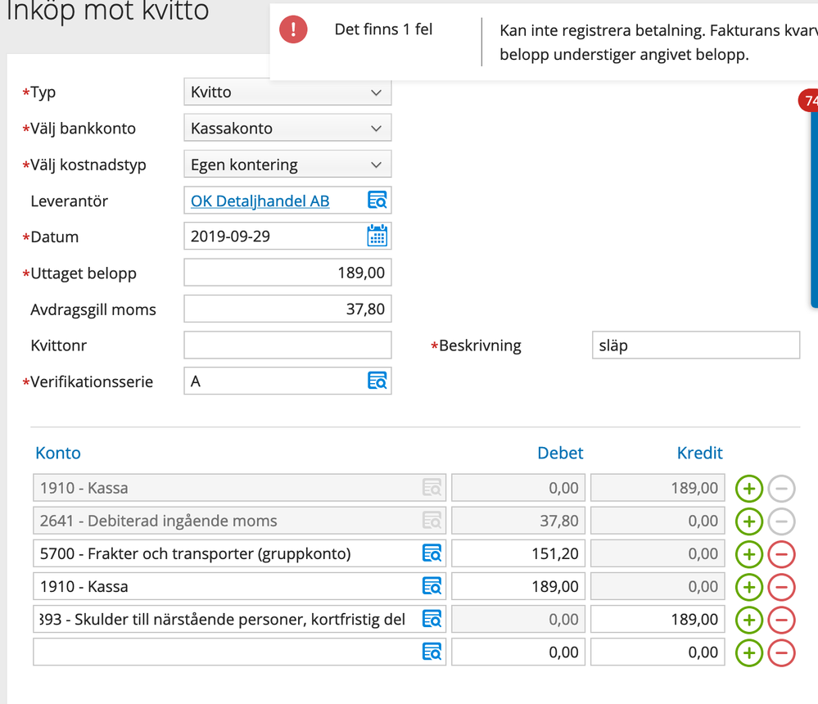Screen dimensions: 818x704
Task: Open Välj bankkonto dropdown showing Kassakonto
Action: point(287,128)
